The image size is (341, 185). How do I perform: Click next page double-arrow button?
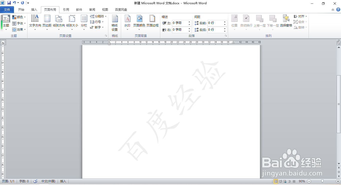pos(339,176)
